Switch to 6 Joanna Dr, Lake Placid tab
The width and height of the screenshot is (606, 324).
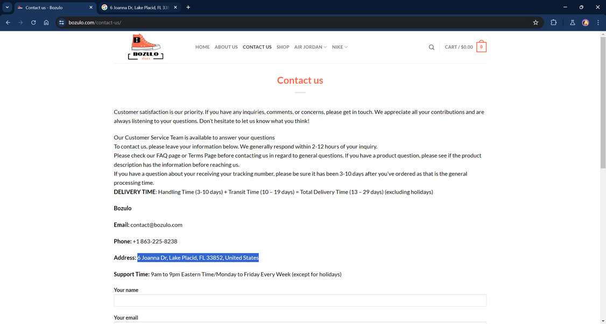coord(139,8)
